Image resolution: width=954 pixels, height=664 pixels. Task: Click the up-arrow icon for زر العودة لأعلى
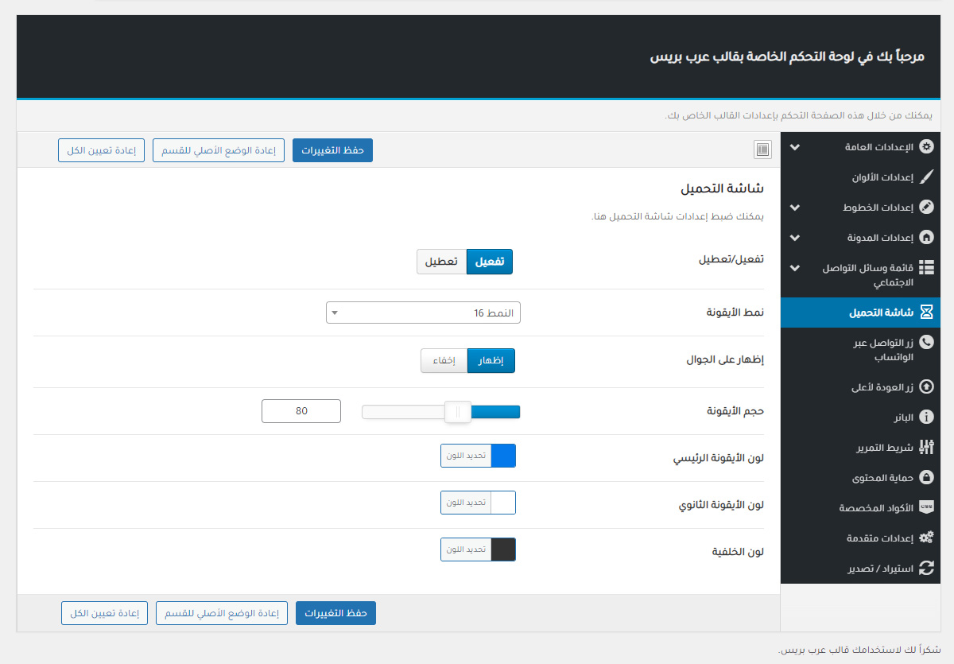926,386
